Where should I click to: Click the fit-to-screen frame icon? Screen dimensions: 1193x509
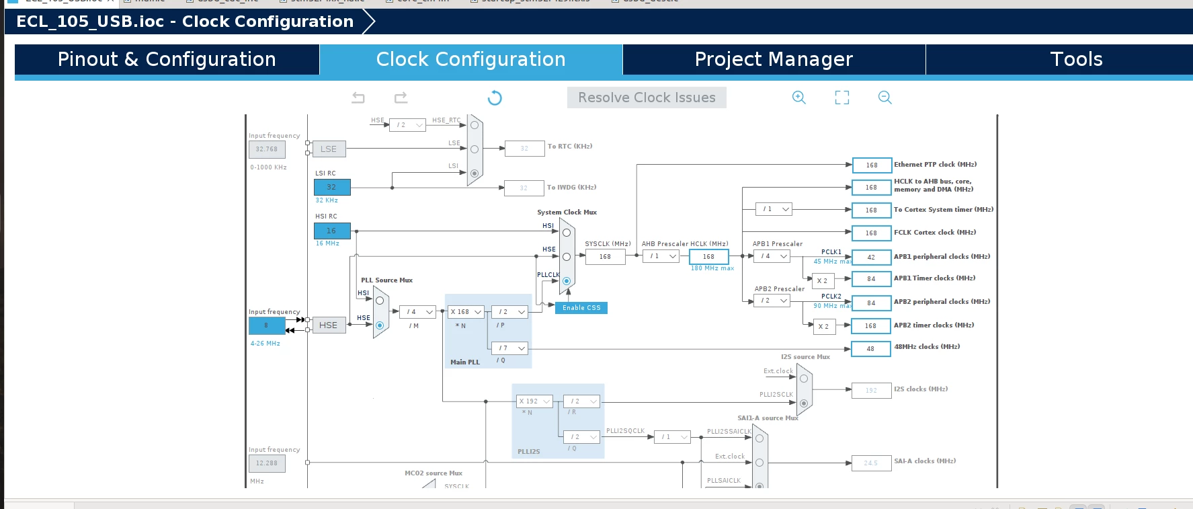842,97
